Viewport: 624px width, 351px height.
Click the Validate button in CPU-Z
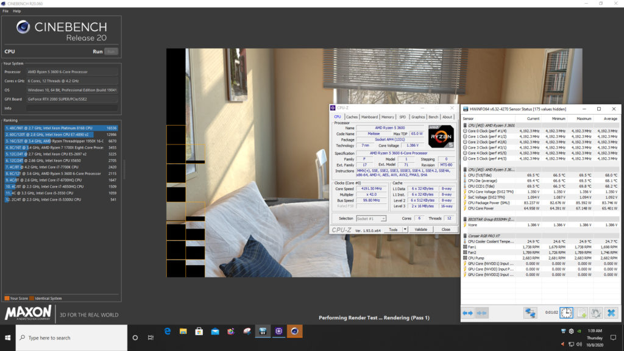(420, 230)
